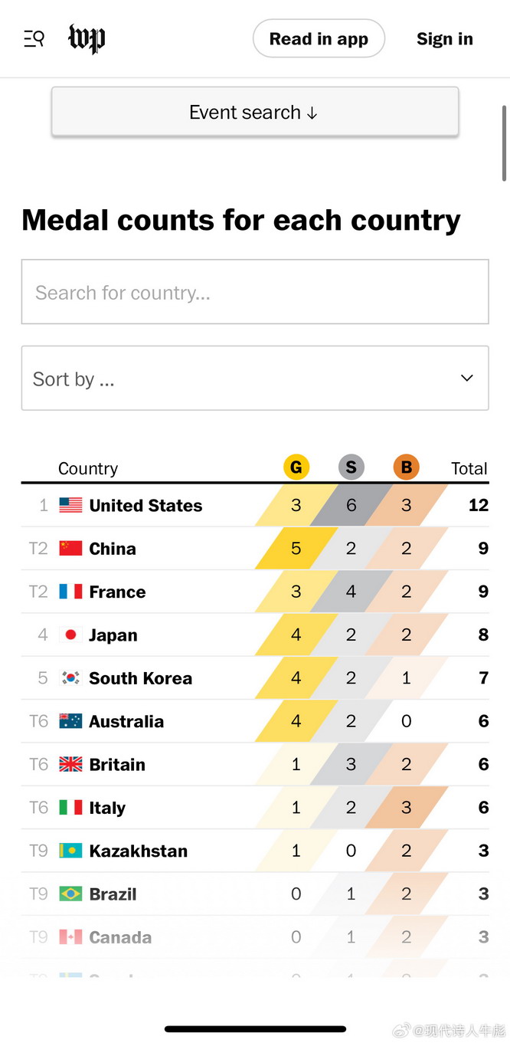510x1043 pixels.
Task: Click the China flag icon
Action: coord(70,549)
